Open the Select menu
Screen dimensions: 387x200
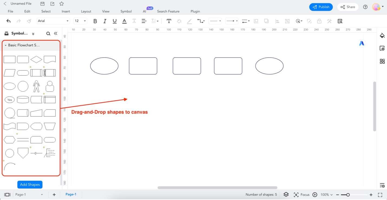(x=46, y=11)
